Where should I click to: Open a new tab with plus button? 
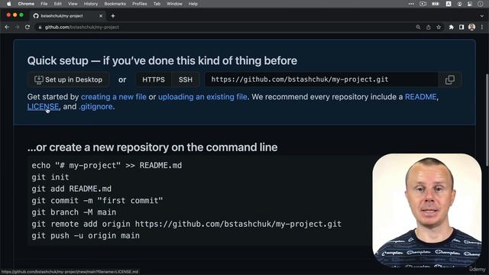click(x=113, y=15)
